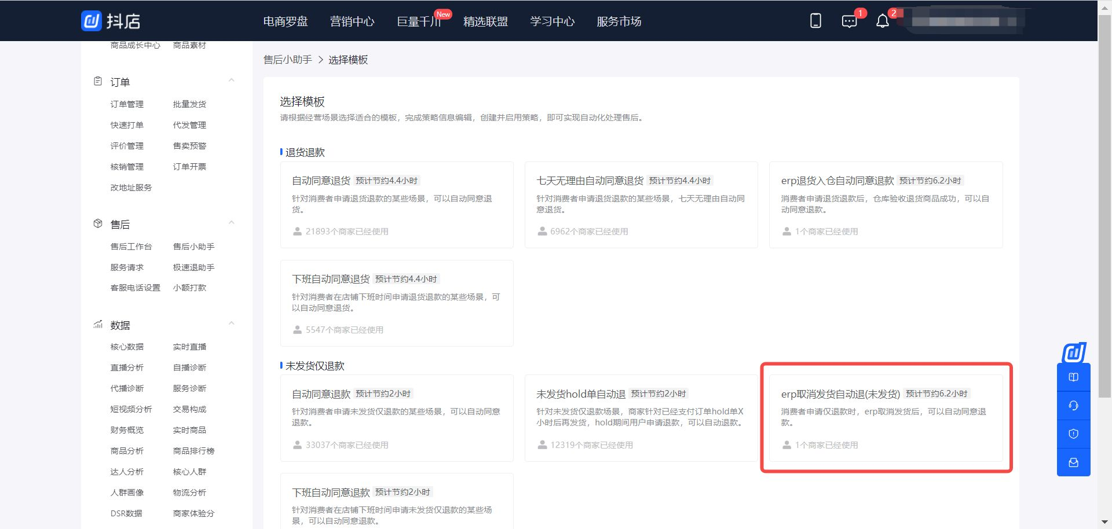
Task: Open 实时直播 in the sidebar
Action: (189, 347)
